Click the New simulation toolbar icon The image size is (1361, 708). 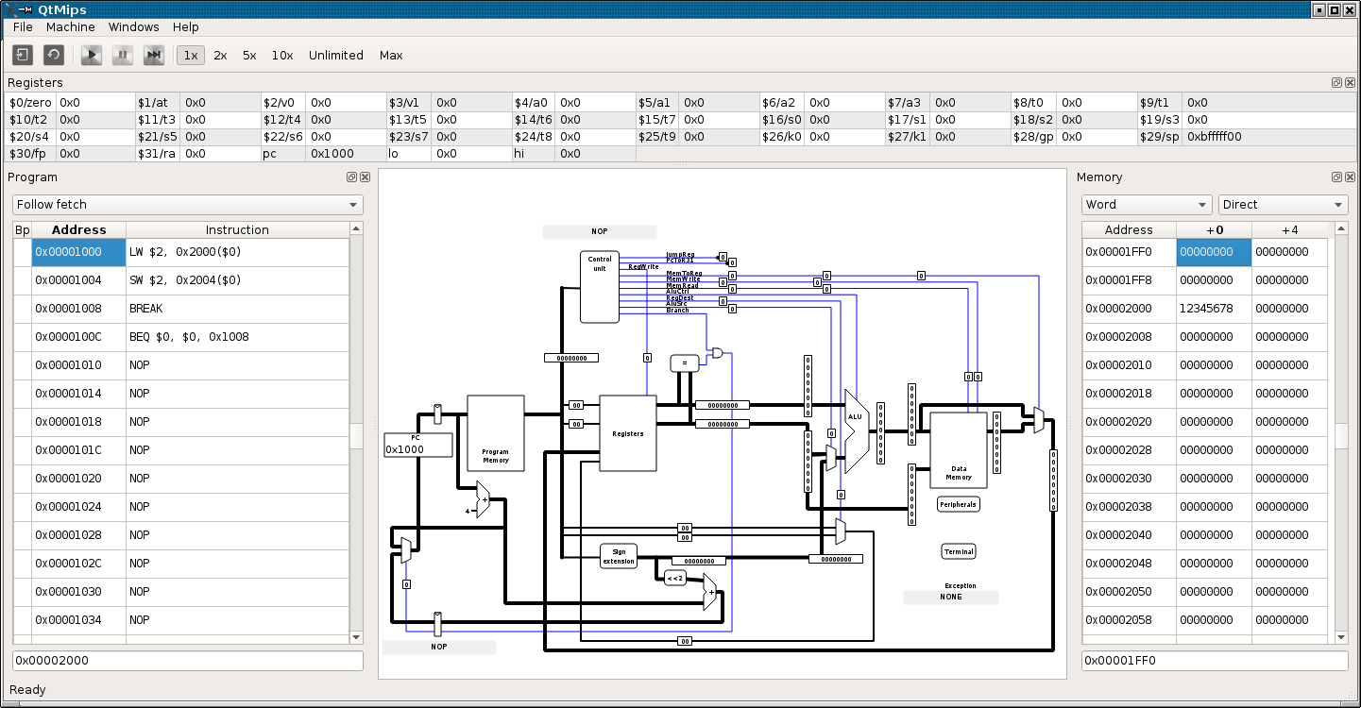23,56
